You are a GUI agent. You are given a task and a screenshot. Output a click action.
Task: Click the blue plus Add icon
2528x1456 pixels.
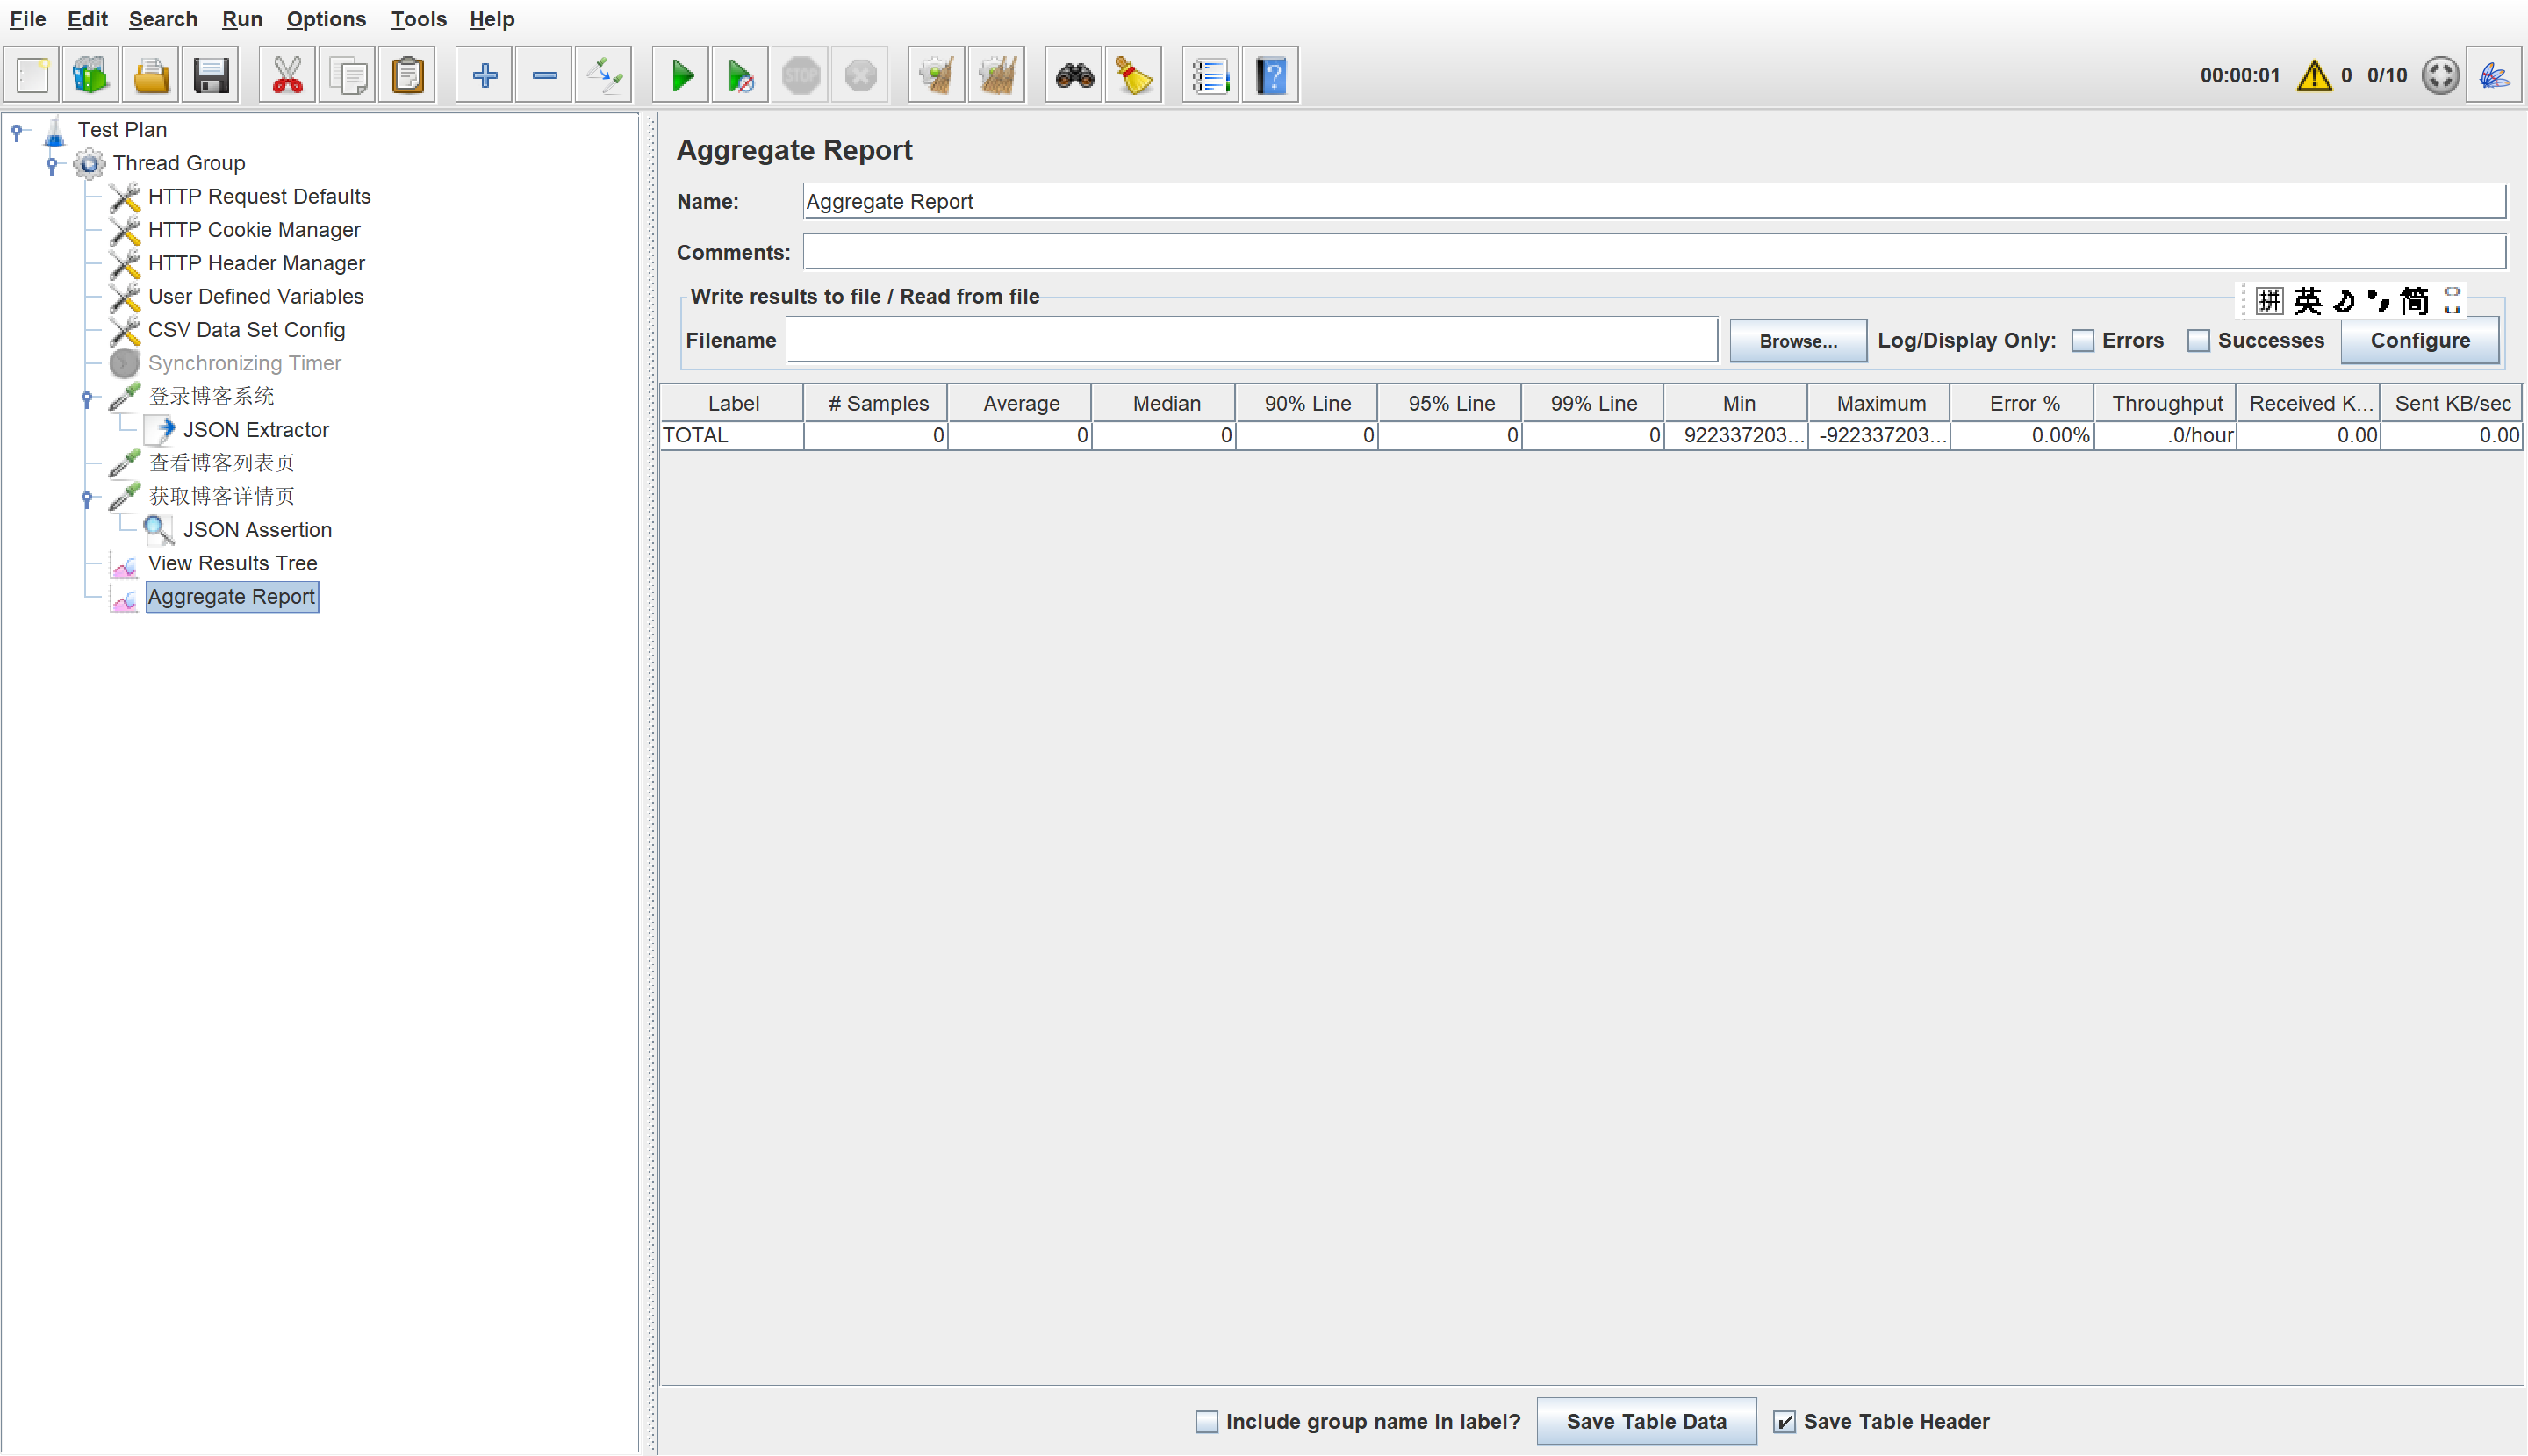click(x=485, y=75)
